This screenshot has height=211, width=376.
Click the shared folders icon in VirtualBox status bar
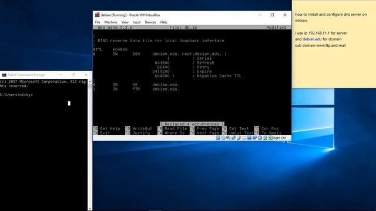click(x=244, y=138)
